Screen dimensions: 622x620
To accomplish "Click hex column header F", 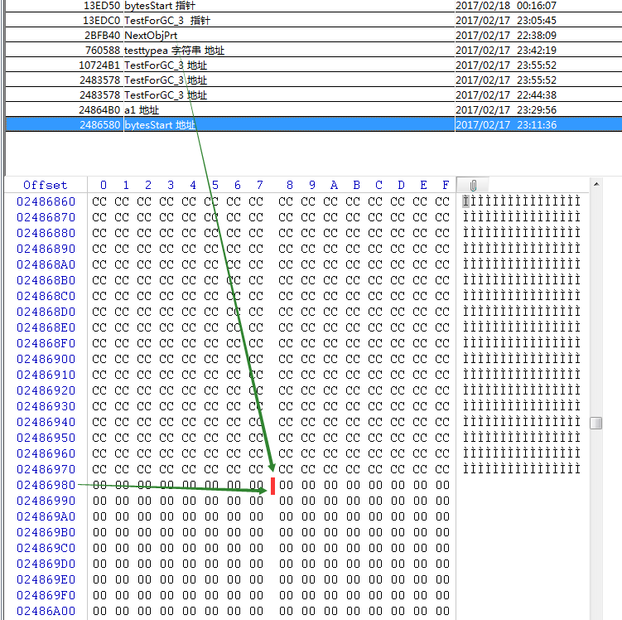I will point(446,186).
